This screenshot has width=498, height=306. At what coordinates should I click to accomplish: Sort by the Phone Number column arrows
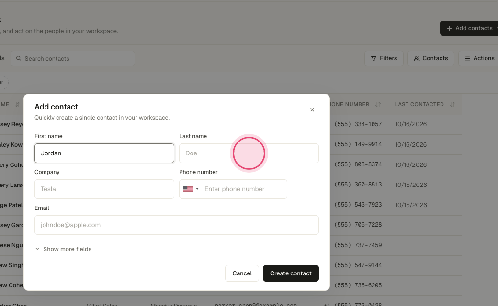(x=378, y=104)
